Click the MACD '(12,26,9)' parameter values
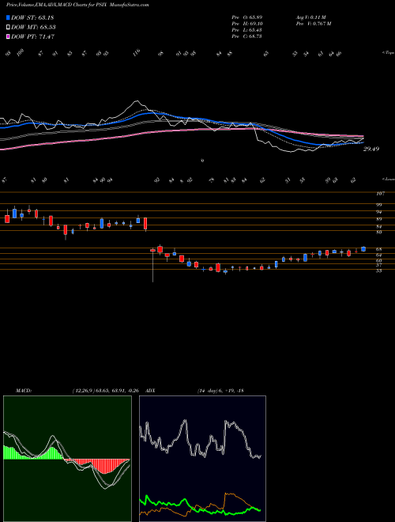395x522 pixels. click(107, 391)
